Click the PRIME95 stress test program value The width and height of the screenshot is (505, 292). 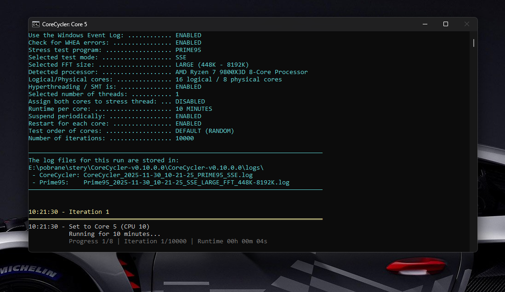click(188, 50)
